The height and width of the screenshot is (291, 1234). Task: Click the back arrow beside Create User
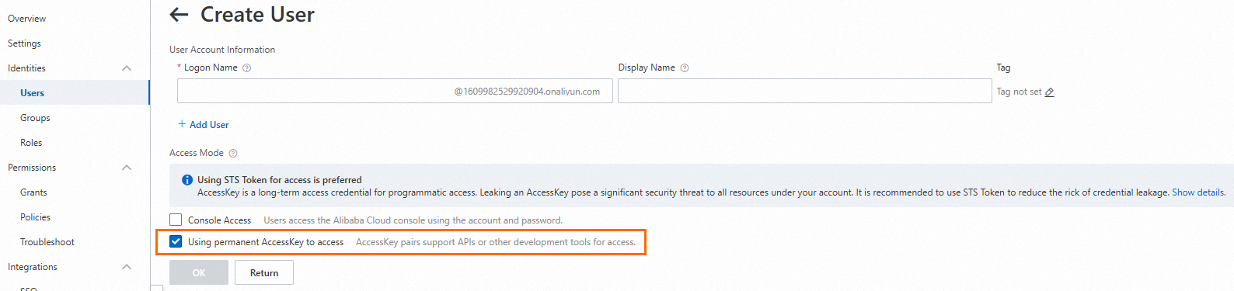click(x=179, y=14)
